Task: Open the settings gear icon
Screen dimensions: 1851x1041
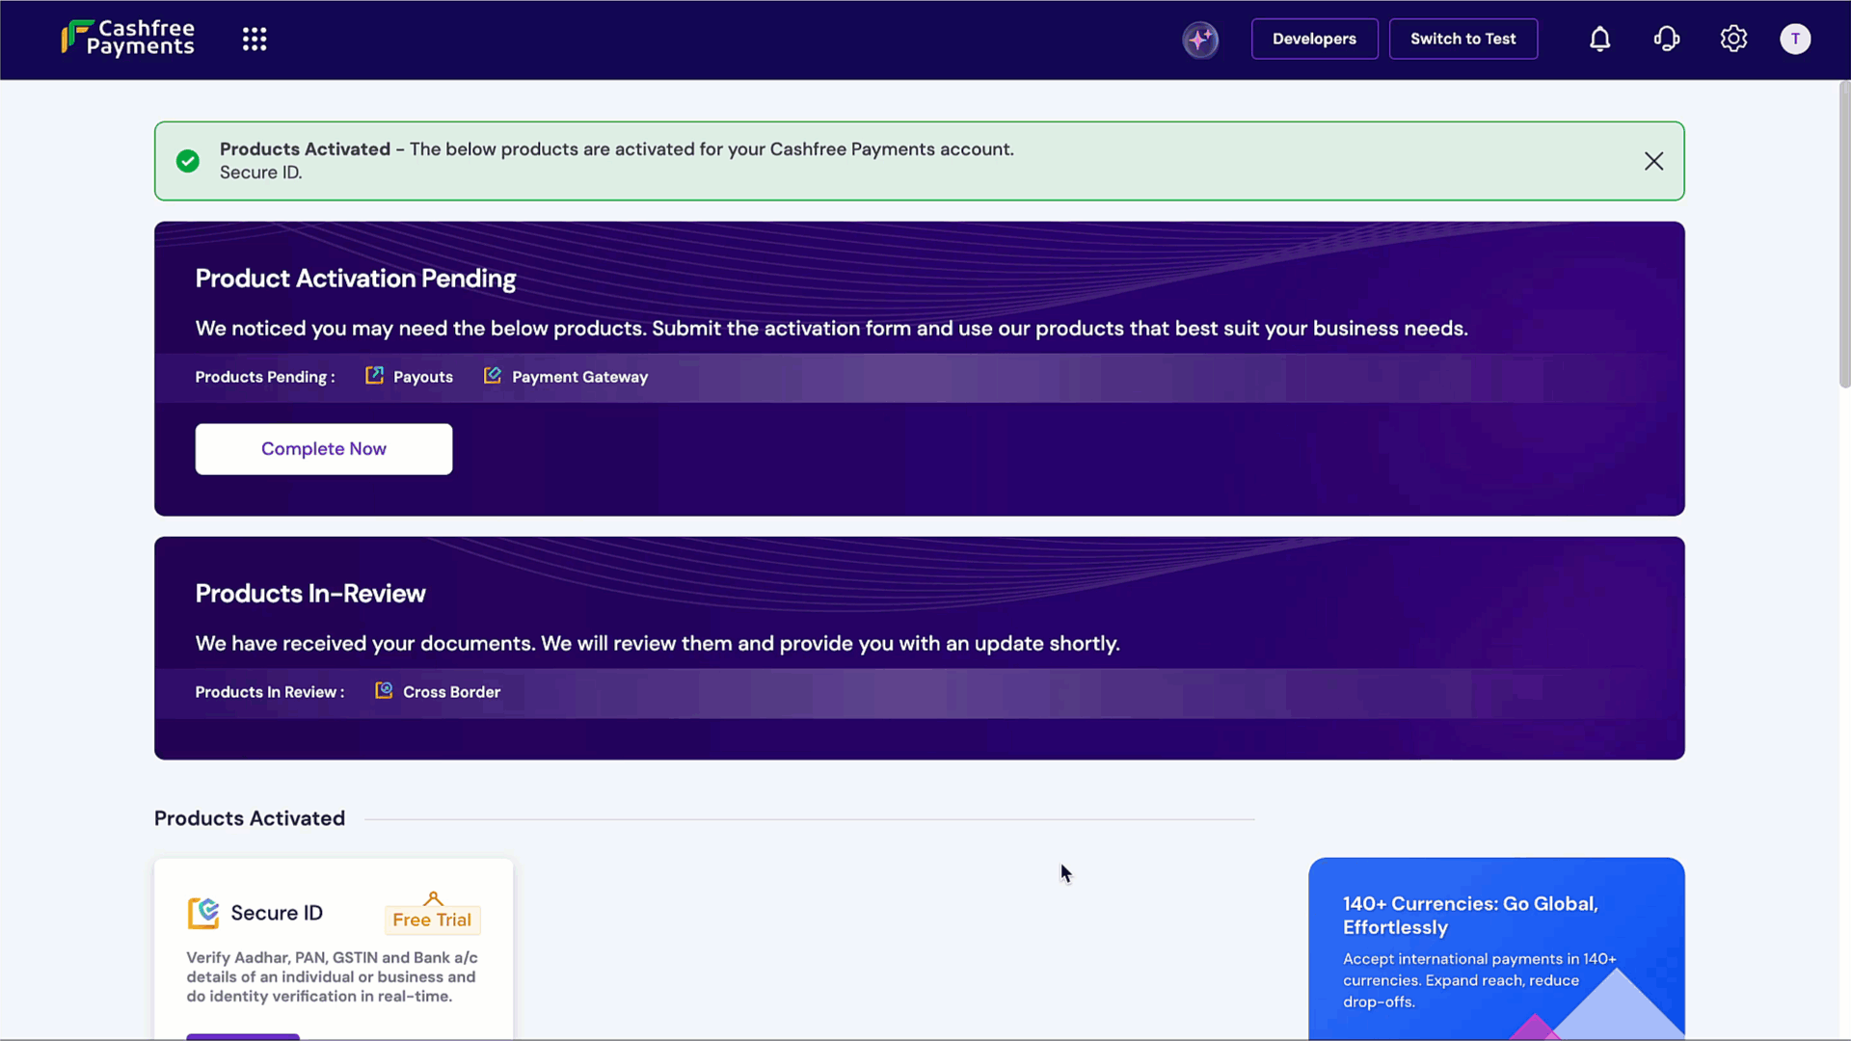Action: click(x=1733, y=40)
